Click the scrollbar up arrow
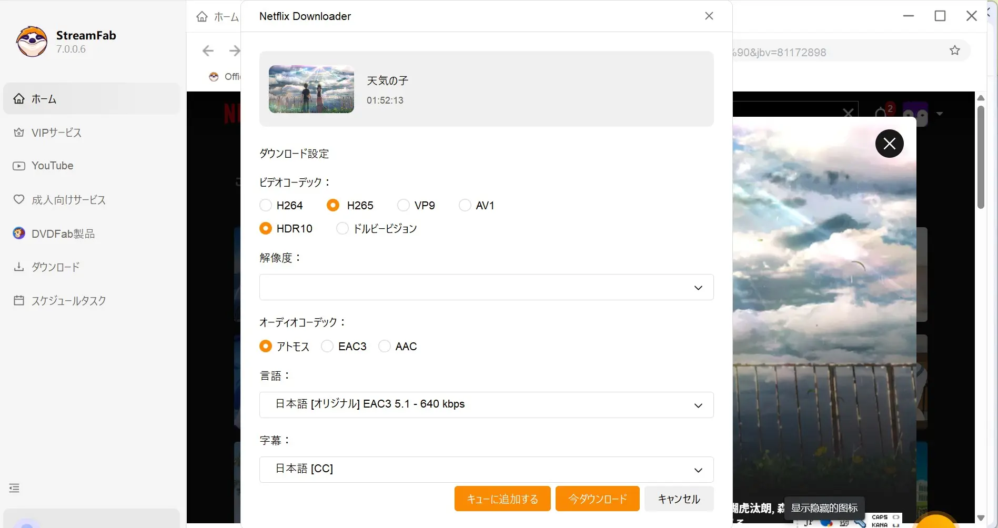 pos(981,98)
